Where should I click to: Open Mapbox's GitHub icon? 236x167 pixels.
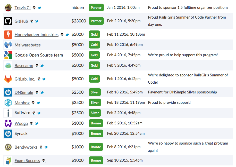pos(33,103)
